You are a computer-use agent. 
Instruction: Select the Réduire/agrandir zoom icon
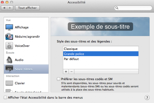[x=9, y=36]
